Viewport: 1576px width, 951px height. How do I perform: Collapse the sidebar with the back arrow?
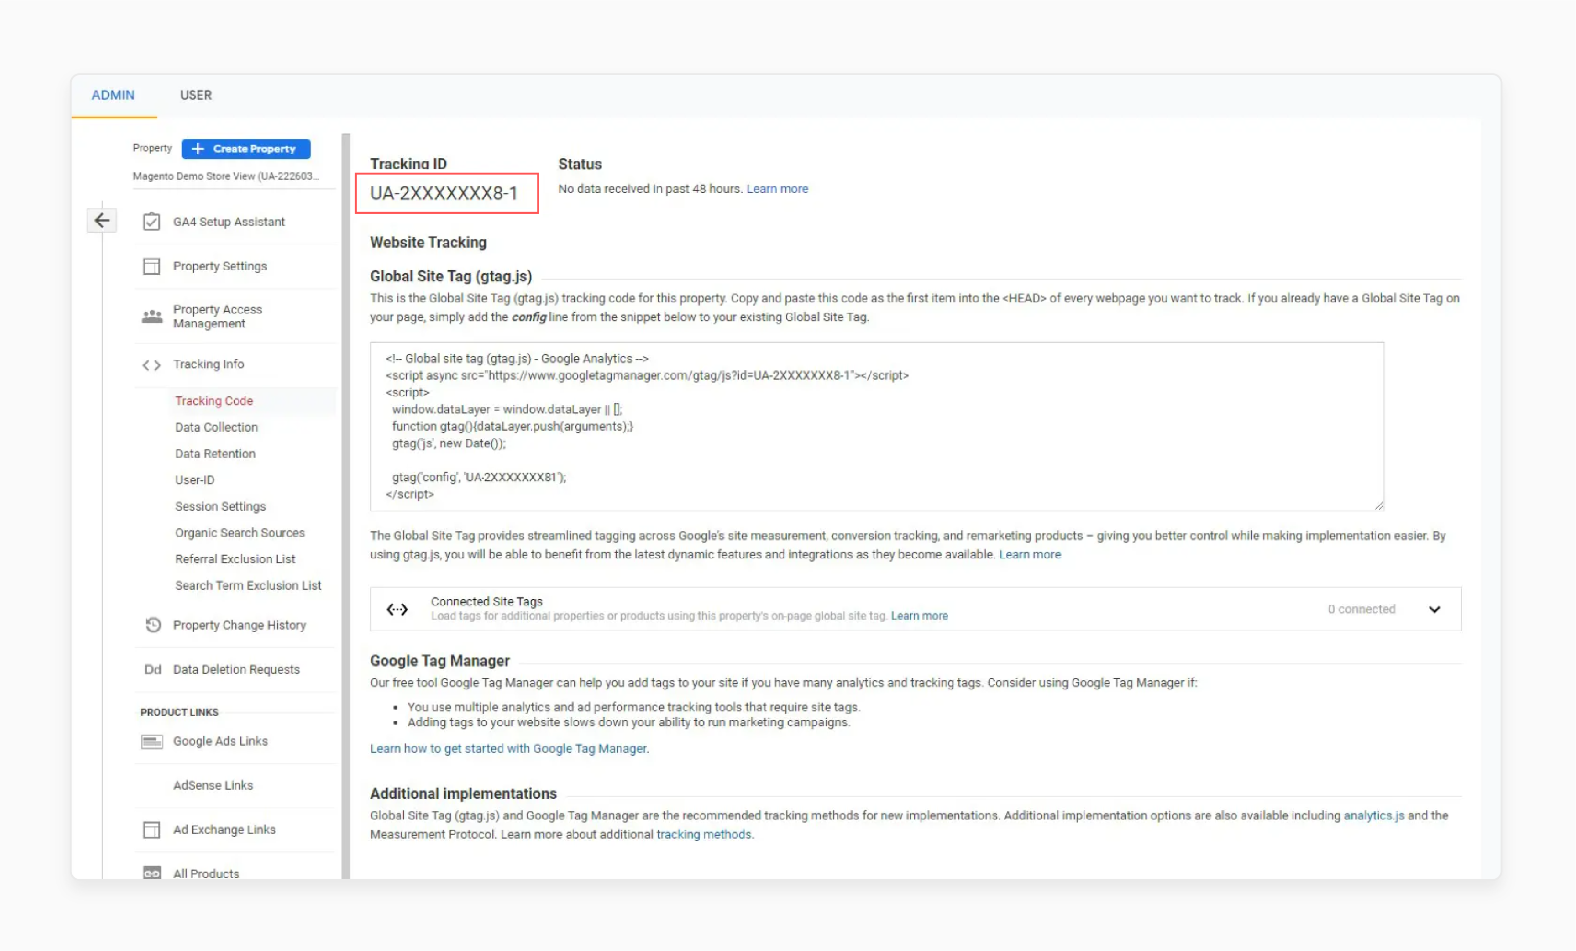coord(102,220)
